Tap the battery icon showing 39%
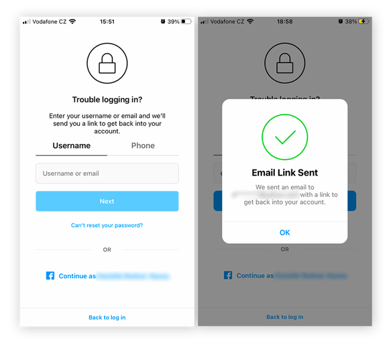 pos(186,21)
